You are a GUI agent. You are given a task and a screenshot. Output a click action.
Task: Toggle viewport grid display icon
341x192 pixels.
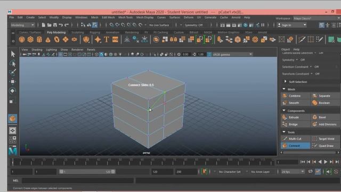pos(60,54)
